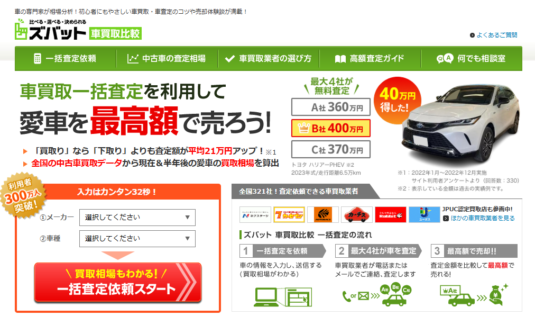Open the 一括査定依頼 menu tab

point(66,58)
